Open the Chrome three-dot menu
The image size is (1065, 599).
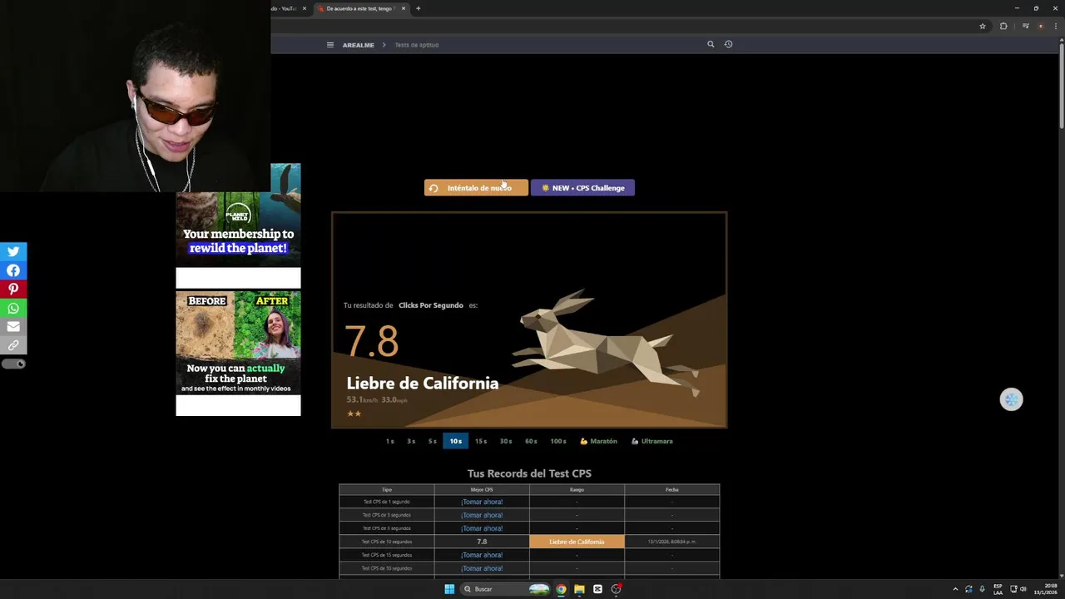pyautogui.click(x=1055, y=26)
